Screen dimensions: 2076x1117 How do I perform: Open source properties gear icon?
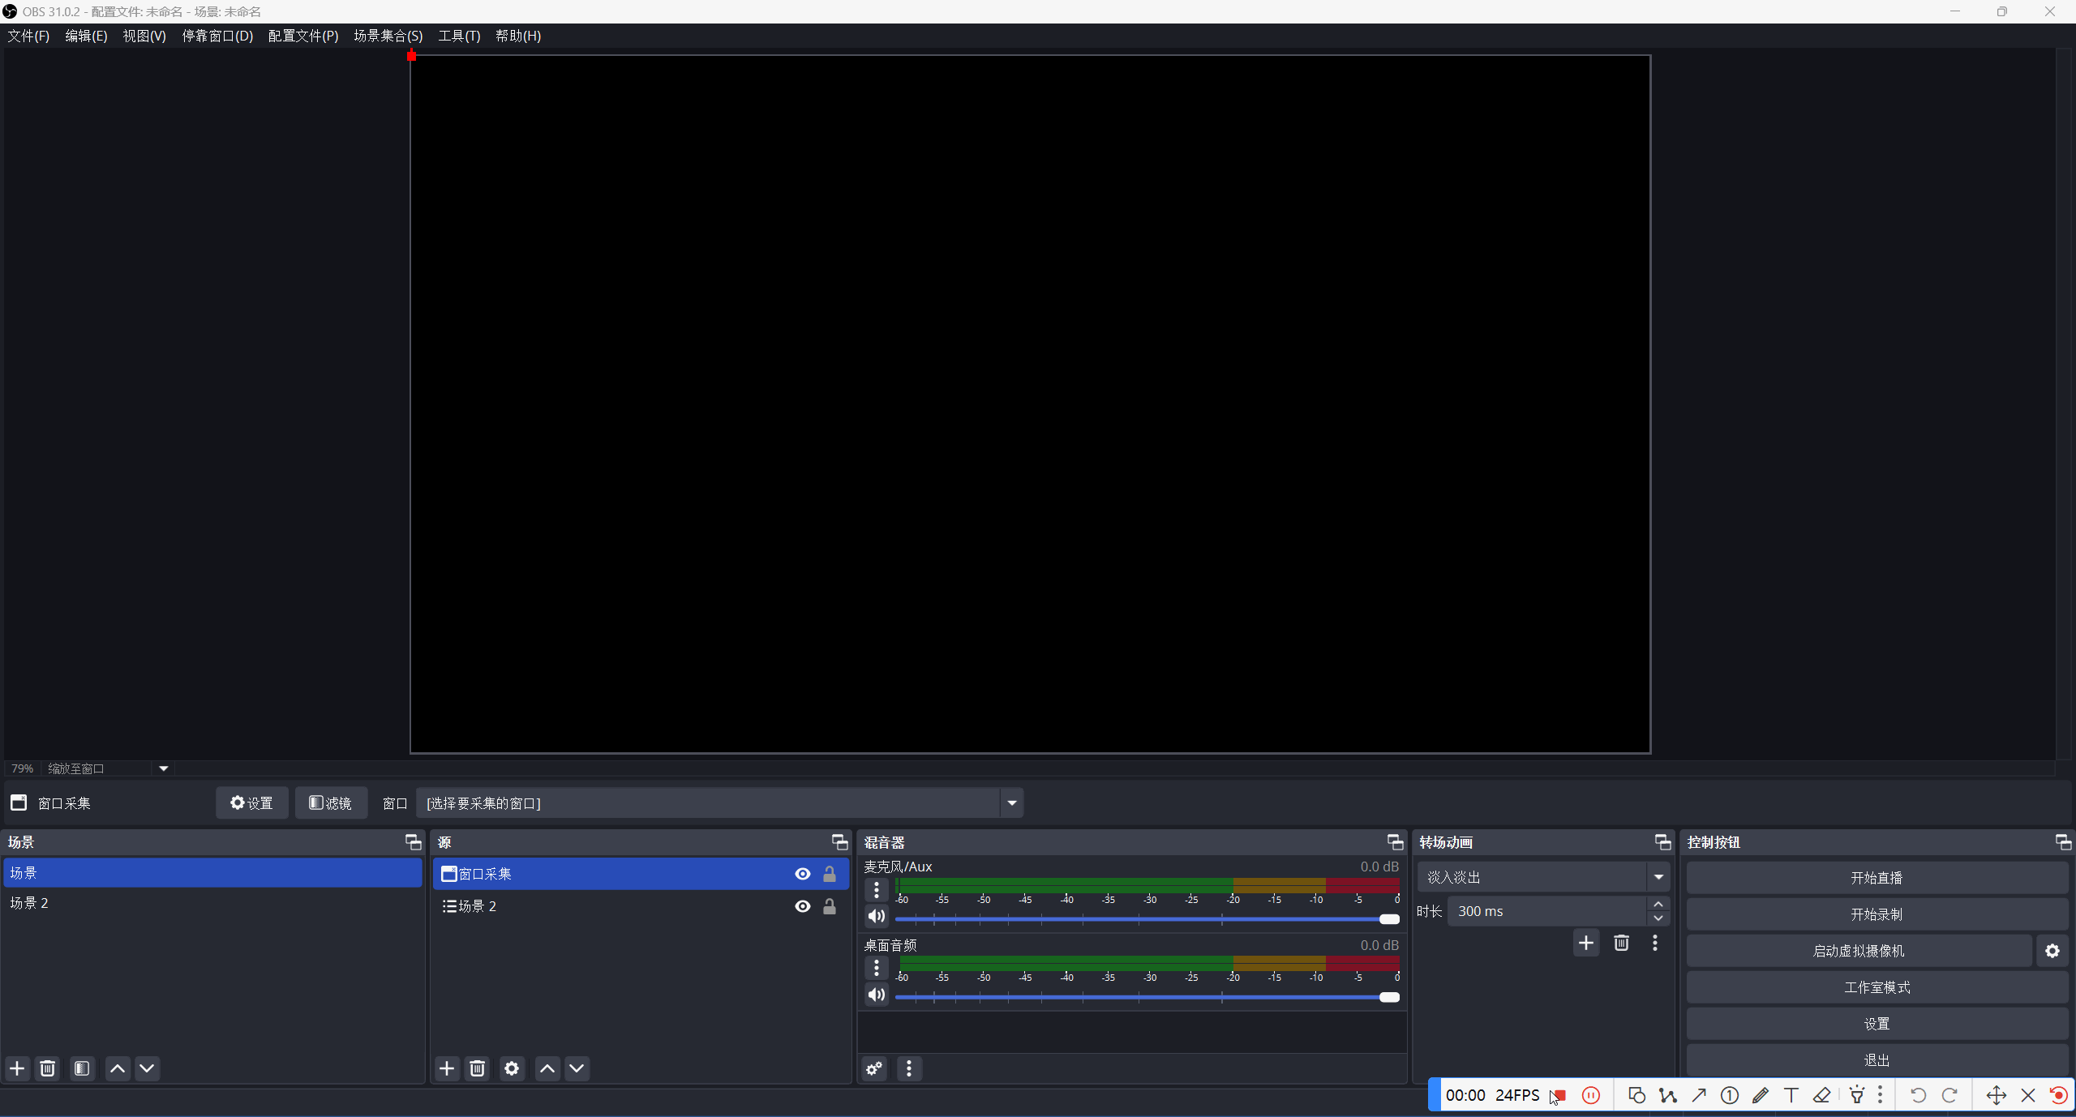point(512,1068)
